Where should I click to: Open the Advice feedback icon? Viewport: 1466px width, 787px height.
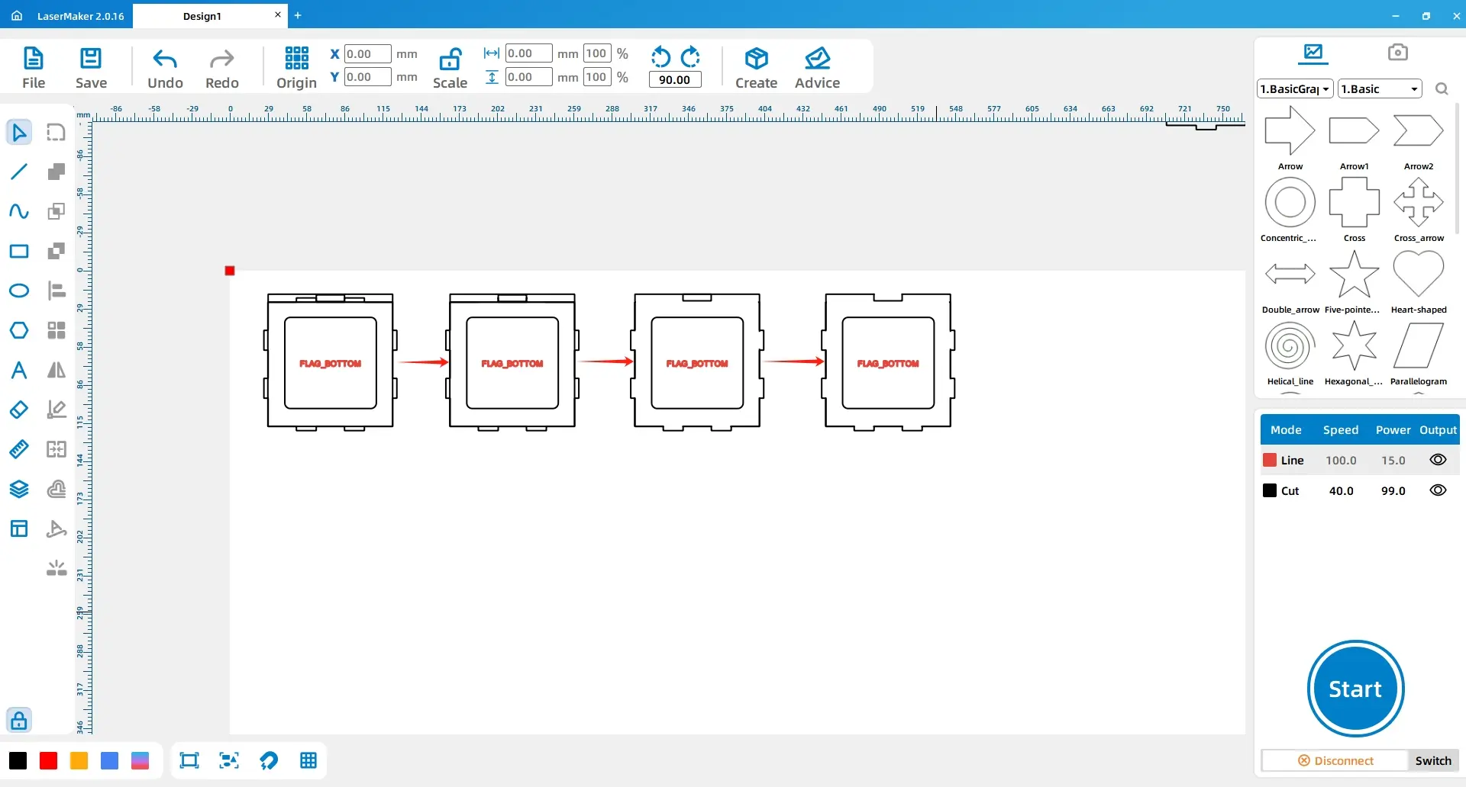(x=817, y=59)
